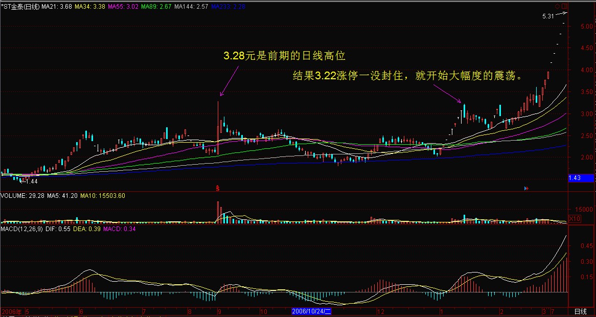This screenshot has width=596, height=317.
Task: Open the 日线 period selector
Action: pos(580,311)
